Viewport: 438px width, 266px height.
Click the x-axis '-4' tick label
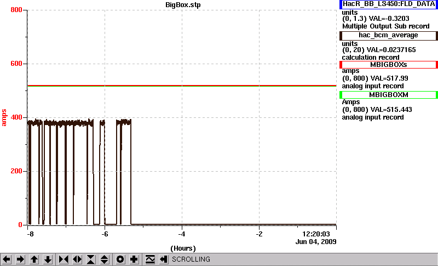[x=182, y=234]
